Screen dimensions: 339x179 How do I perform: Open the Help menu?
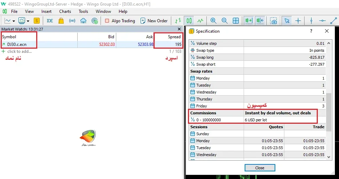(x=123, y=11)
